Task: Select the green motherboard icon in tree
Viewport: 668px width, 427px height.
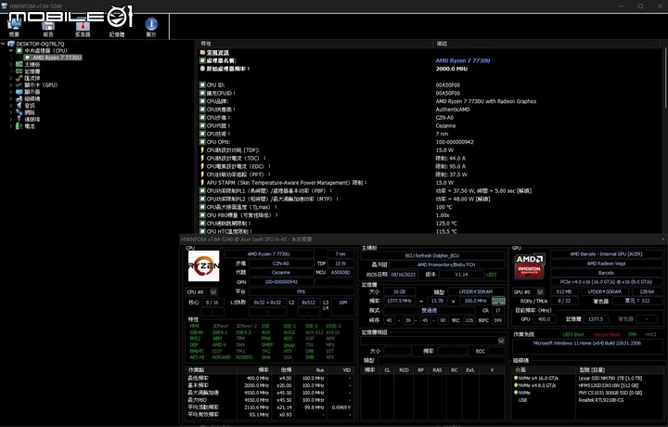Action: [19, 64]
